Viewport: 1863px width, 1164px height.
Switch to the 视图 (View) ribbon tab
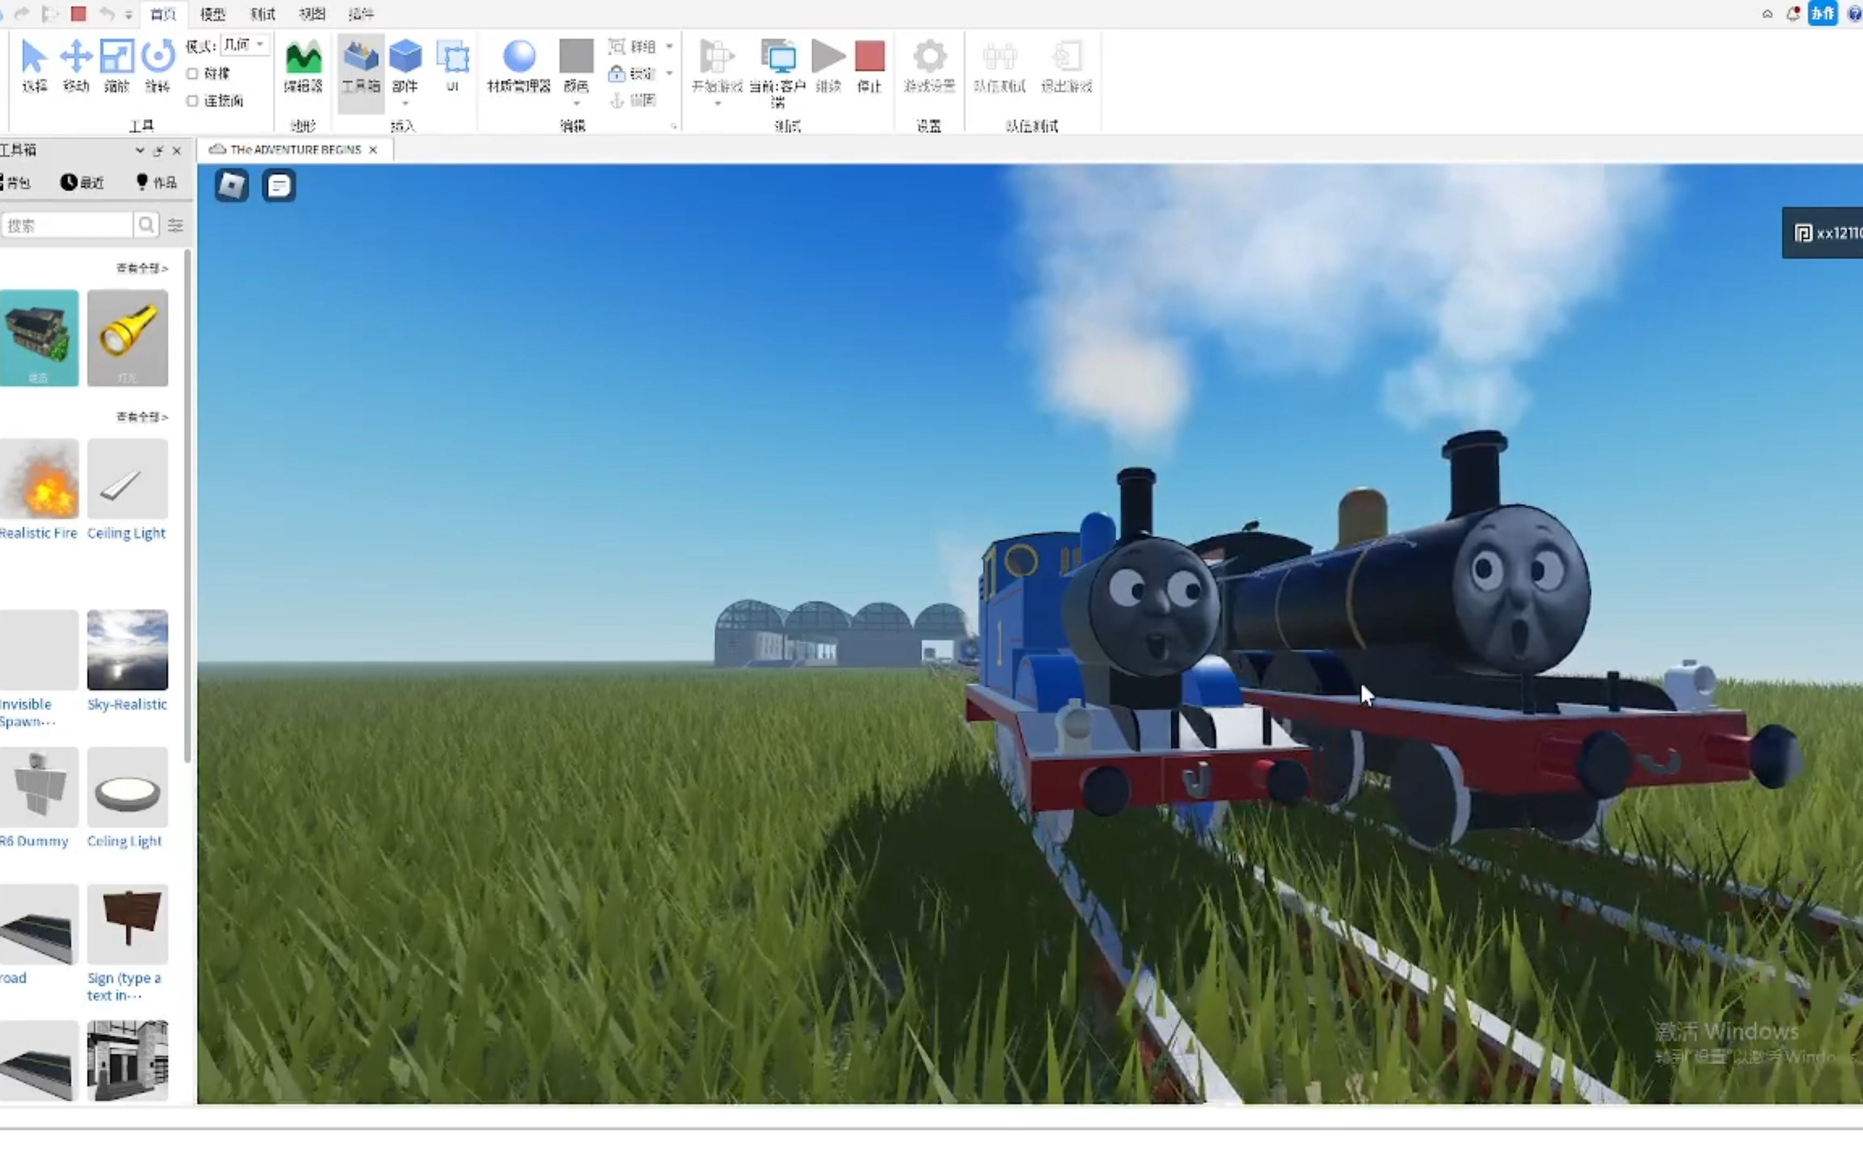[x=312, y=14]
